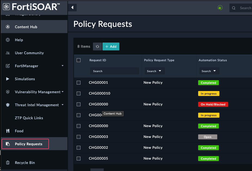Open Policy Request Type search dropdown
Image resolution: width=252 pixels, height=171 pixels.
point(154,71)
